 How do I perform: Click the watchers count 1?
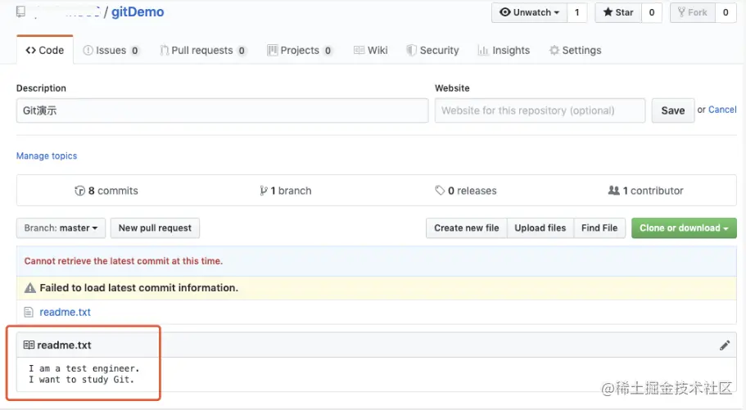tap(577, 12)
